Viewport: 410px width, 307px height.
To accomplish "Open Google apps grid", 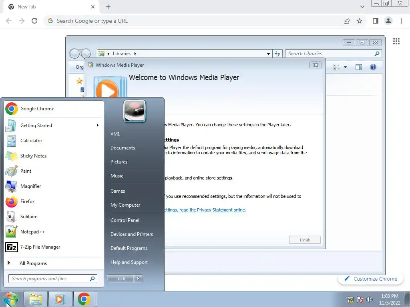I will point(396,41).
